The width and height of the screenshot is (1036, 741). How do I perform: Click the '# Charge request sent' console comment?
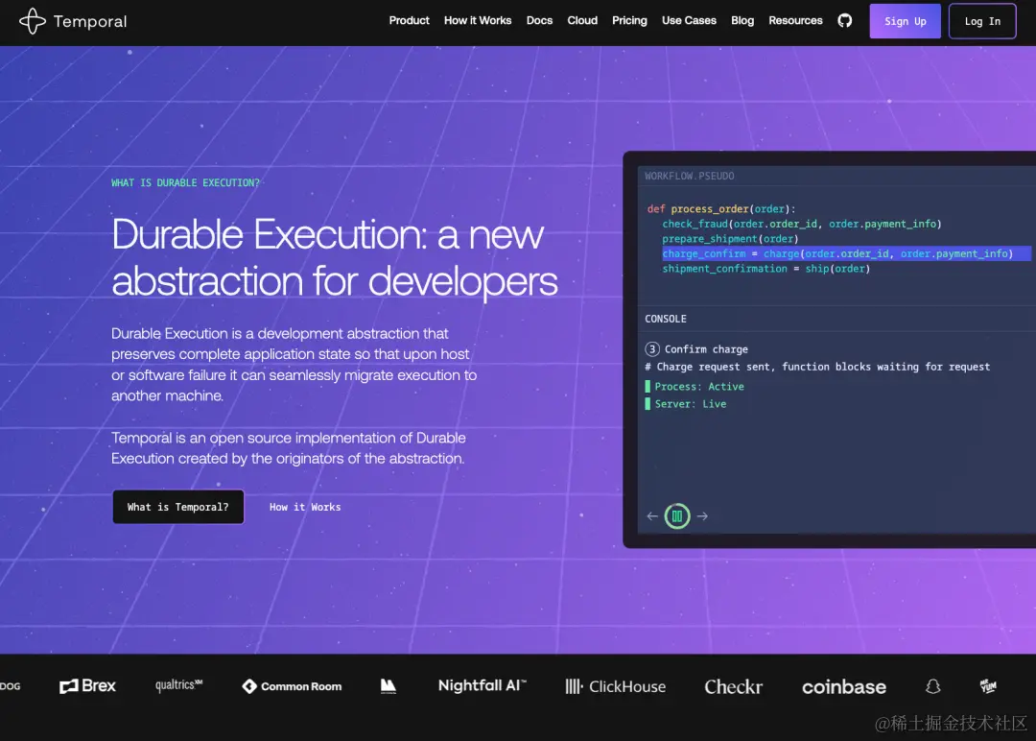[817, 367]
